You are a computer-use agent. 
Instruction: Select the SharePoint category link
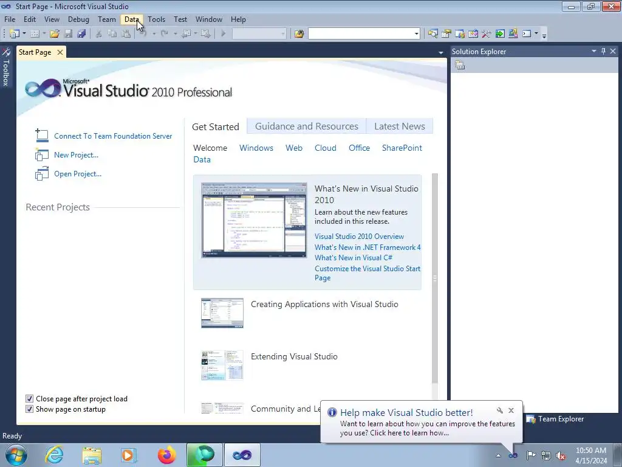pos(402,148)
